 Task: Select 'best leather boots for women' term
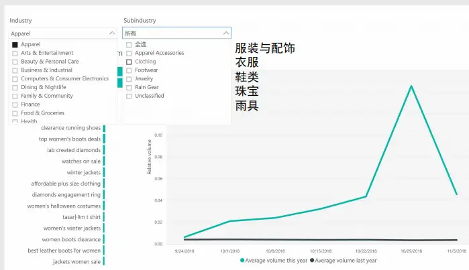coord(64,251)
